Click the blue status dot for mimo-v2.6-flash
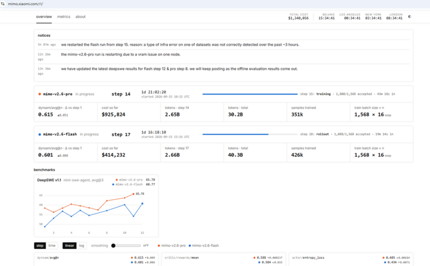 point(40,134)
